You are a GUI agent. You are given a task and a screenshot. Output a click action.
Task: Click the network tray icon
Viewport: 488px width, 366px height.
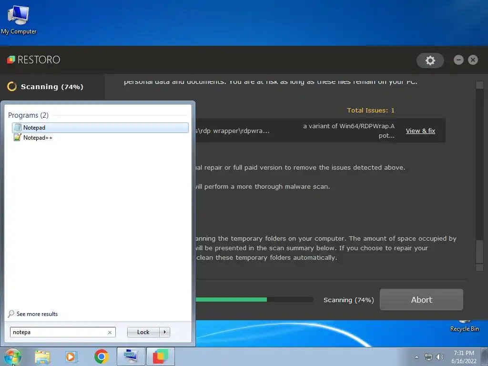[x=428, y=357]
